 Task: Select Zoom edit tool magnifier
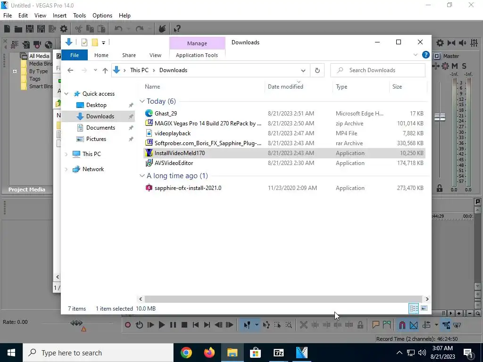(x=289, y=325)
